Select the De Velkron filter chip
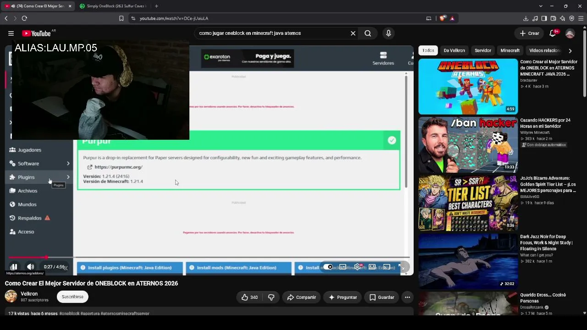 coord(454,50)
